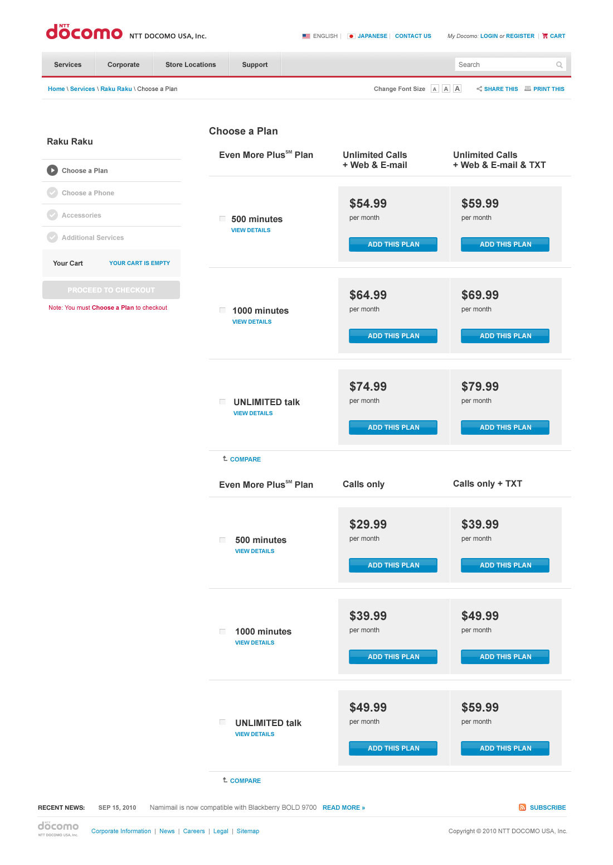Check the calls-only 1000 minutes checkbox
Screen dimensions: 613x865
(222, 631)
